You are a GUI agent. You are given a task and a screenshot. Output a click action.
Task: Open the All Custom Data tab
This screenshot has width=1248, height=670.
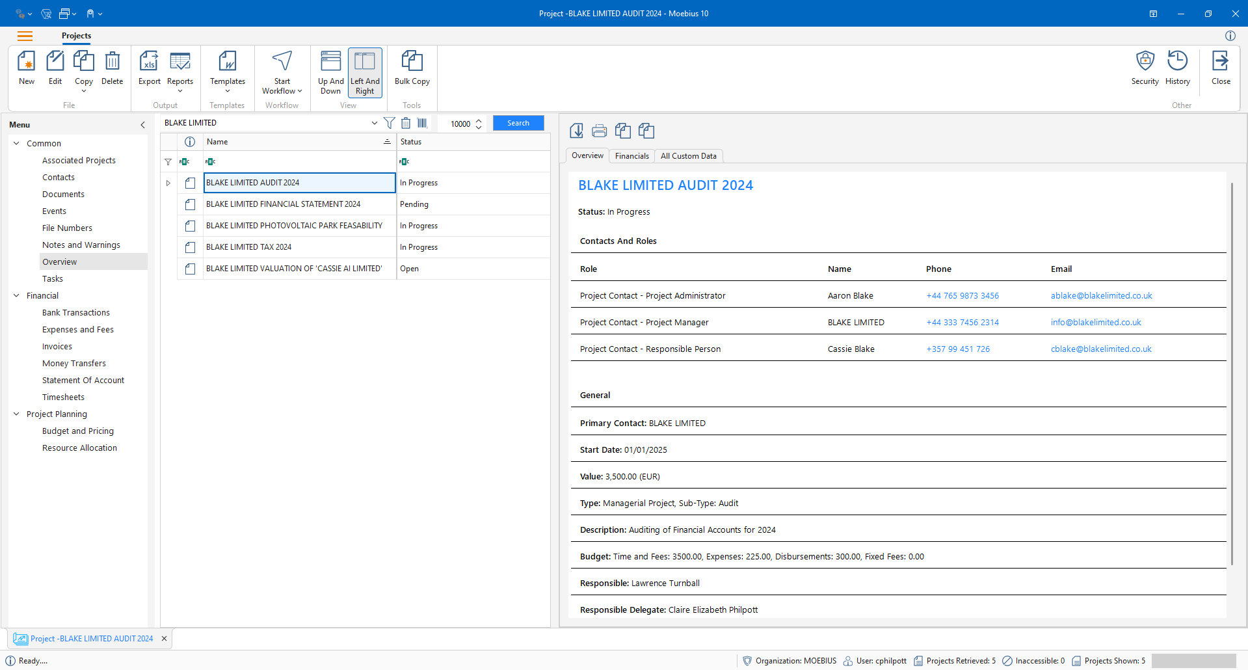tap(689, 156)
